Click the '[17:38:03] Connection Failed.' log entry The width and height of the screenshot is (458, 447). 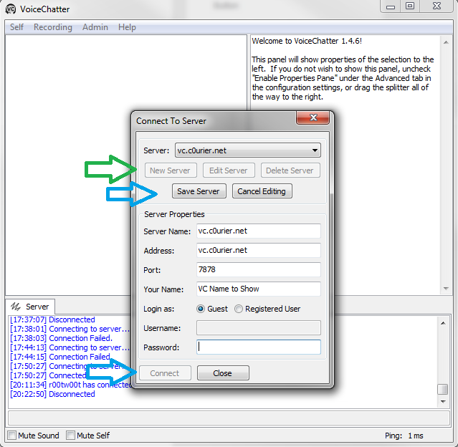pos(62,338)
